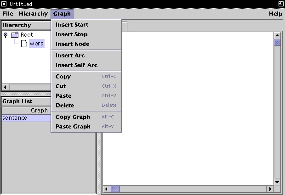285x195 pixels.
Task: Open the File menu
Action: (8, 14)
